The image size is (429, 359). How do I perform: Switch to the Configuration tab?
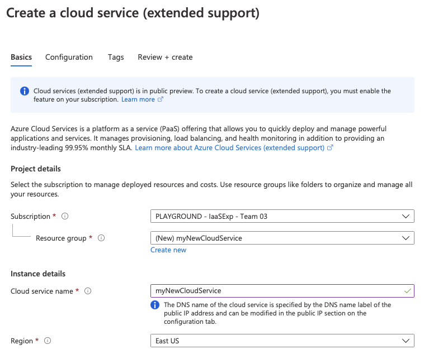[69, 57]
